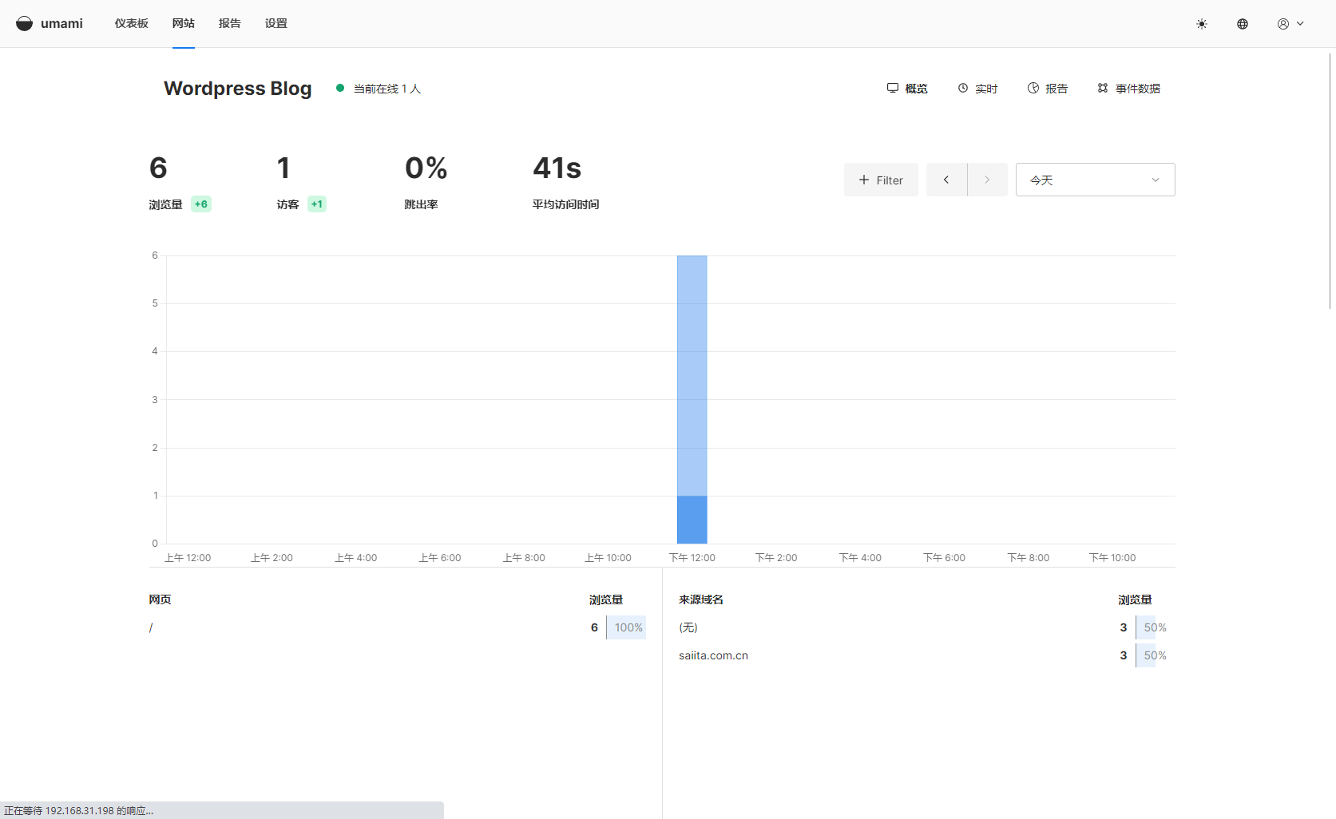The width and height of the screenshot is (1336, 819).
Task: Go to the previous date range
Action: coord(946,180)
